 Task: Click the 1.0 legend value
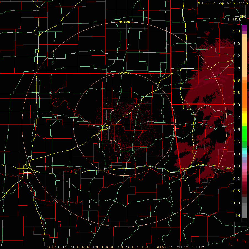coord(237,166)
